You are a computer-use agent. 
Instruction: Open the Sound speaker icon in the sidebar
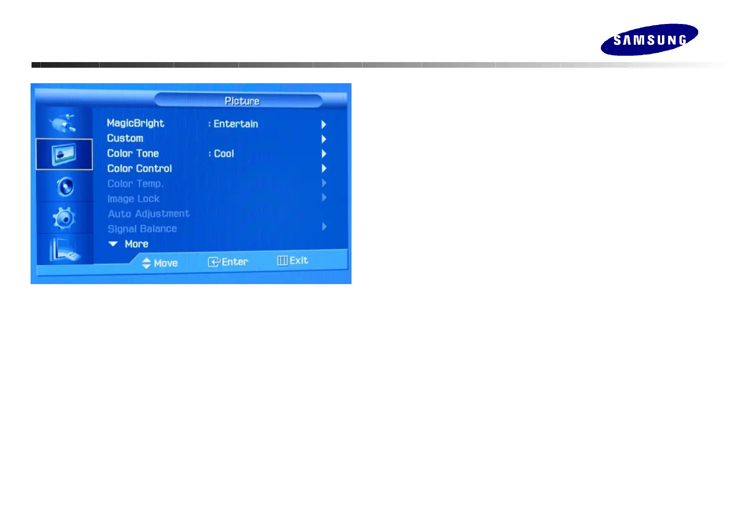(x=65, y=187)
